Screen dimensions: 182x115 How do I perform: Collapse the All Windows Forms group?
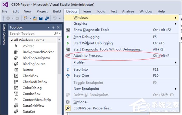[12, 40]
